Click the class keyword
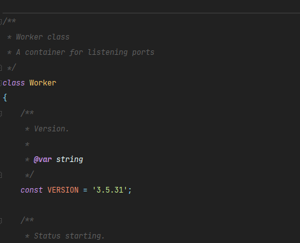 (14, 83)
